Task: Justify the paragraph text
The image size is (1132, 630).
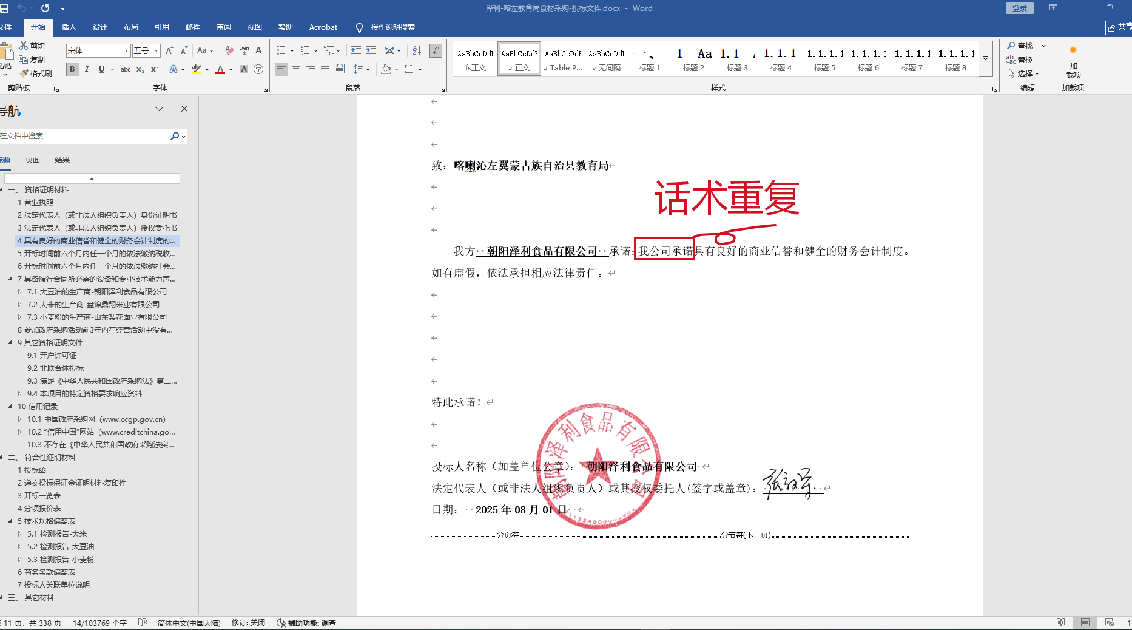Action: click(x=325, y=69)
